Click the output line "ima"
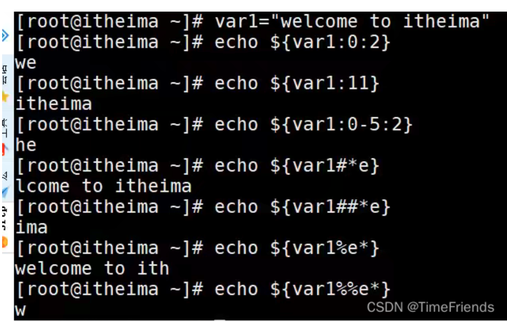Viewport: 507px width, 321px height. [31, 228]
